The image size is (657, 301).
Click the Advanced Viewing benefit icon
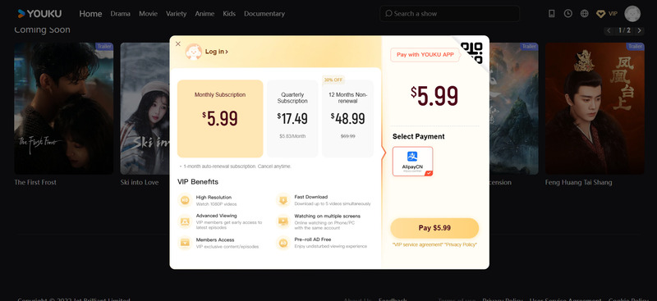tap(184, 221)
